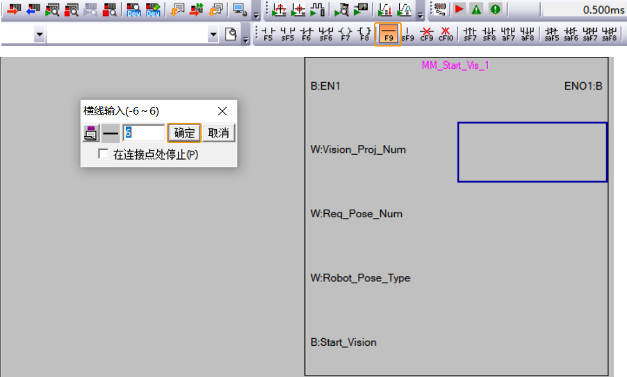Toggle 在连接点处停止(P) checkbox

point(103,153)
